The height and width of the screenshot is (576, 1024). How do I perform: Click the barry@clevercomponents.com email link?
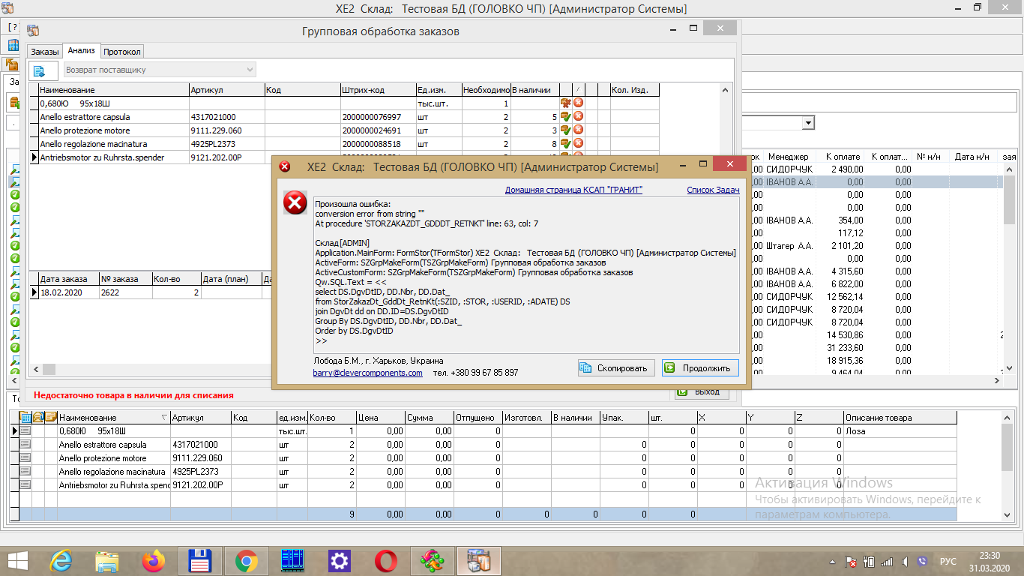367,373
